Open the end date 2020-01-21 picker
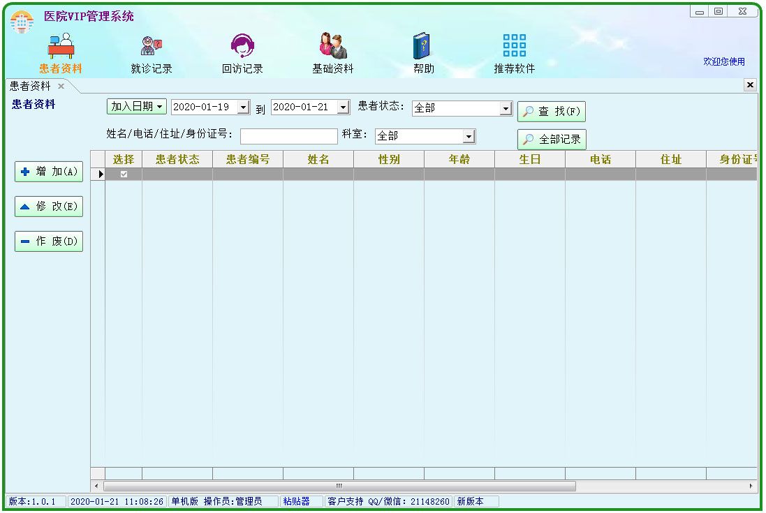 (343, 107)
